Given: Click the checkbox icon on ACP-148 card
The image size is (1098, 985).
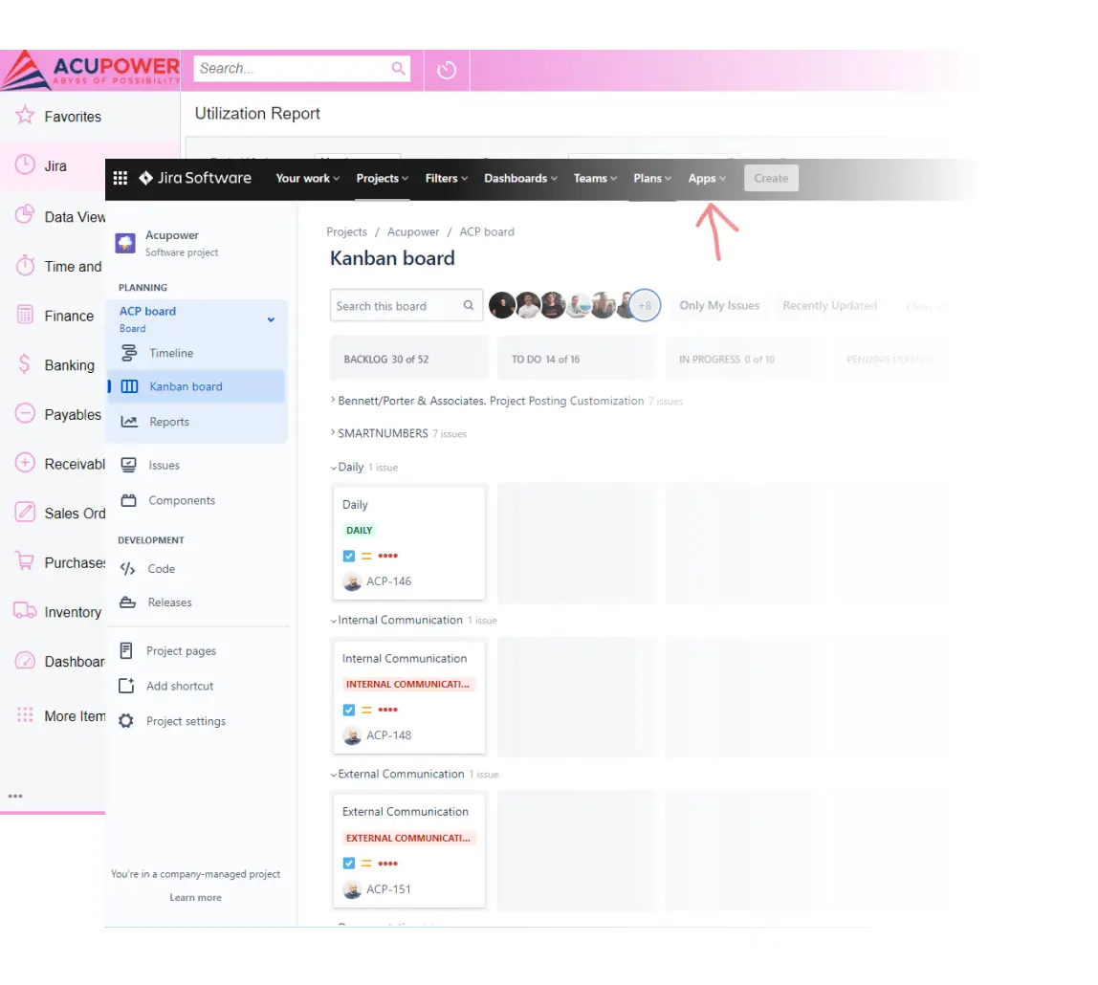Looking at the screenshot, I should [349, 710].
